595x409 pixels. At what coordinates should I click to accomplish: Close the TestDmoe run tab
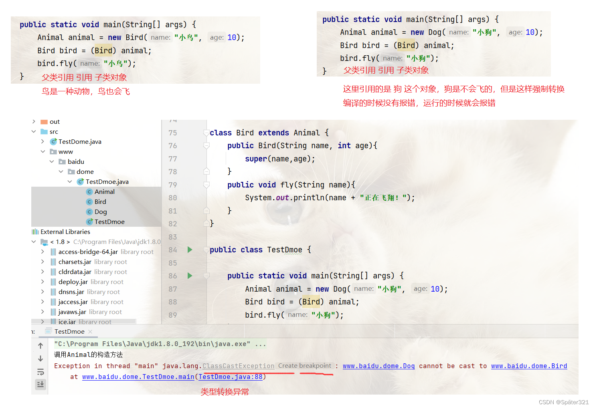(x=90, y=332)
